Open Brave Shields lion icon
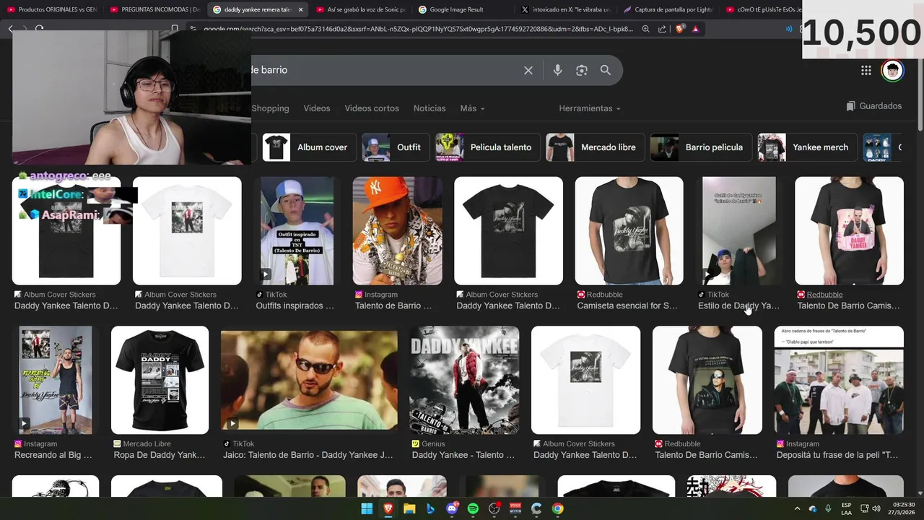The image size is (924, 520). tap(679, 29)
